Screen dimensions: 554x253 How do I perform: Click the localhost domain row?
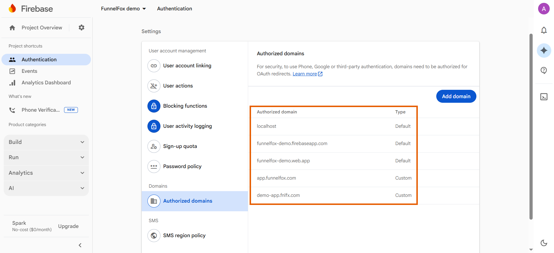pyautogui.click(x=364, y=126)
